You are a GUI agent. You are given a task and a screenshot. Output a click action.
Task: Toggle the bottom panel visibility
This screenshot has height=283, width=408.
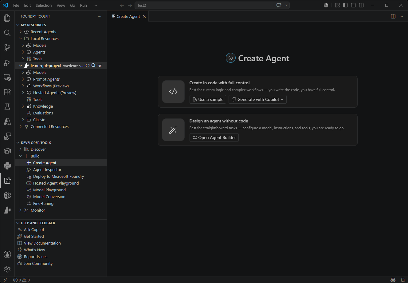(353, 5)
